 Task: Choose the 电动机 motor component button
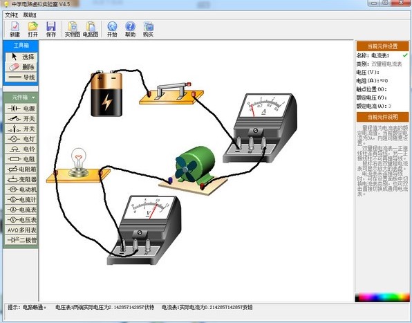tap(21, 190)
